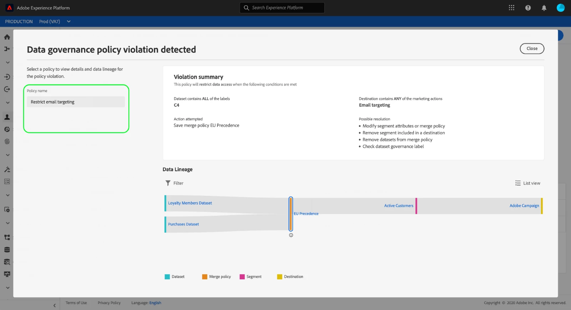Open the Terms of Use link

click(x=76, y=303)
